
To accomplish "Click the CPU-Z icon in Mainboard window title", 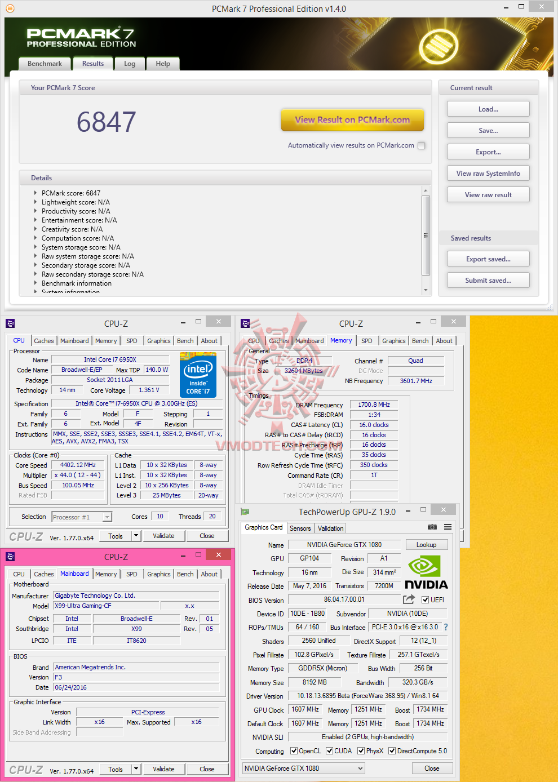I will tap(10, 557).
